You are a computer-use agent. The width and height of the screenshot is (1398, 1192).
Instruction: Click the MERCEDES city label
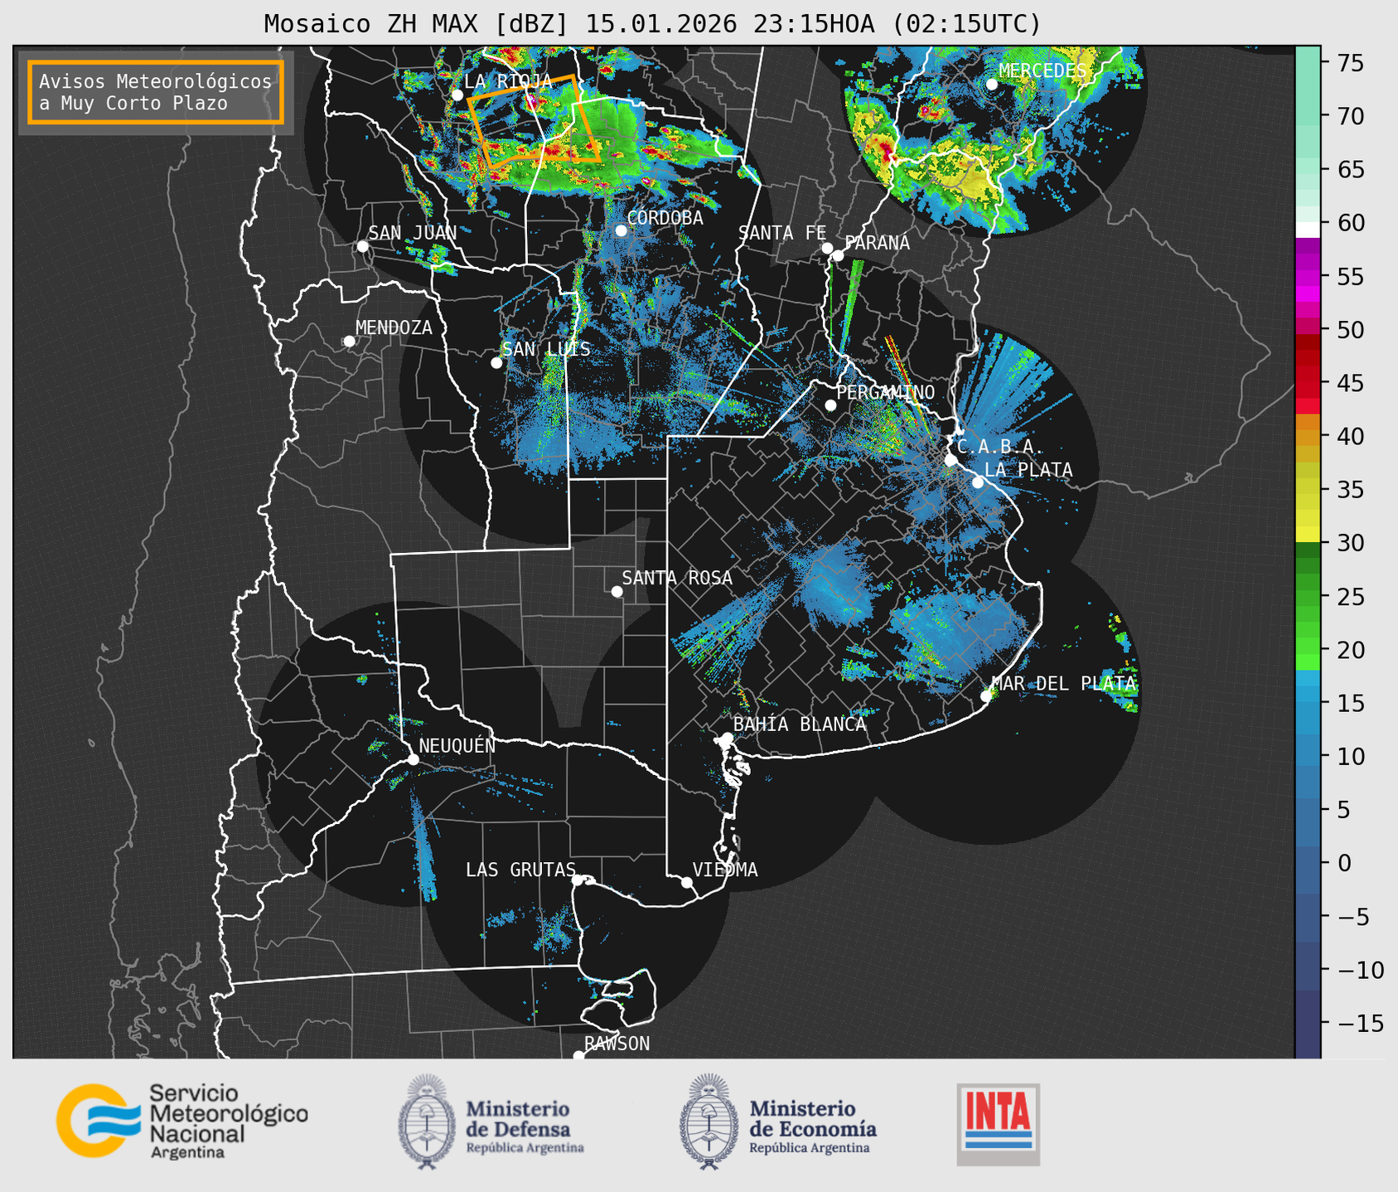click(1042, 70)
